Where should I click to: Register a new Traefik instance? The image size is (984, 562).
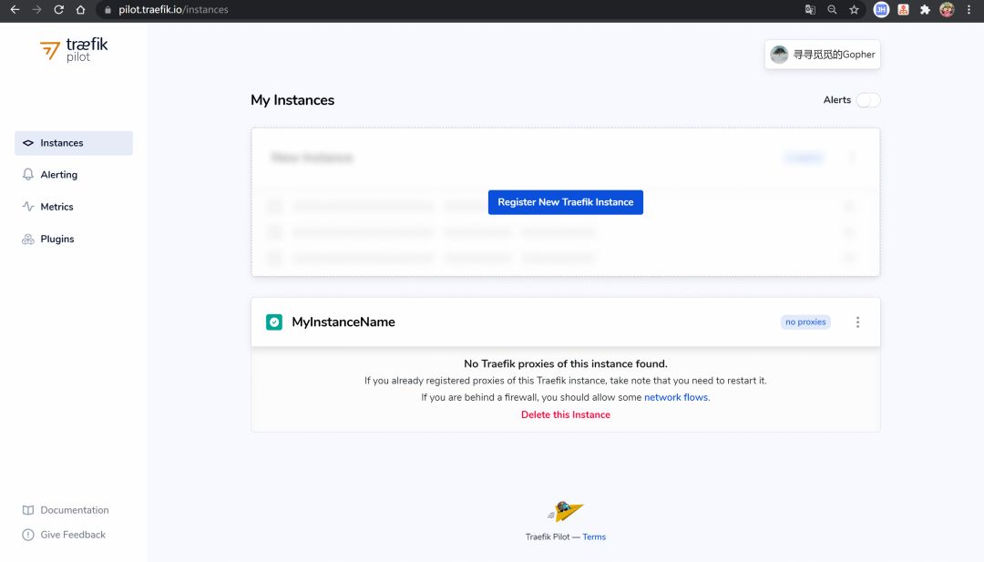tap(566, 202)
